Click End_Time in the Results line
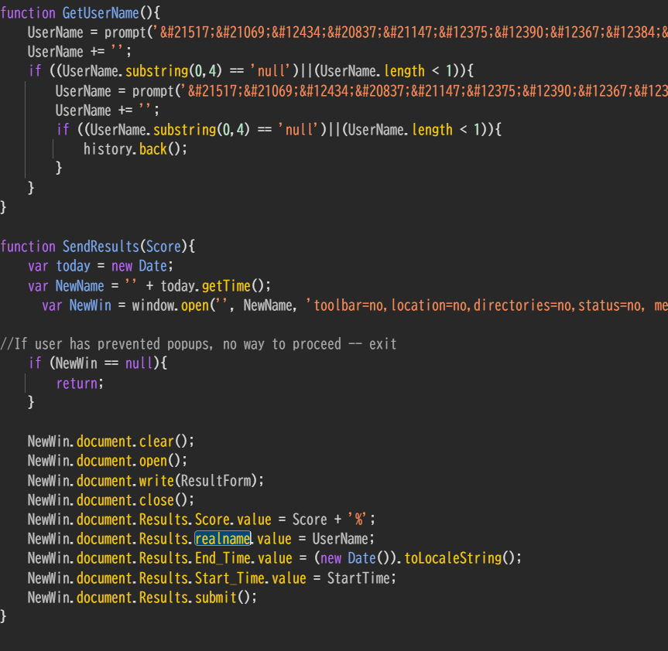 click(x=222, y=557)
